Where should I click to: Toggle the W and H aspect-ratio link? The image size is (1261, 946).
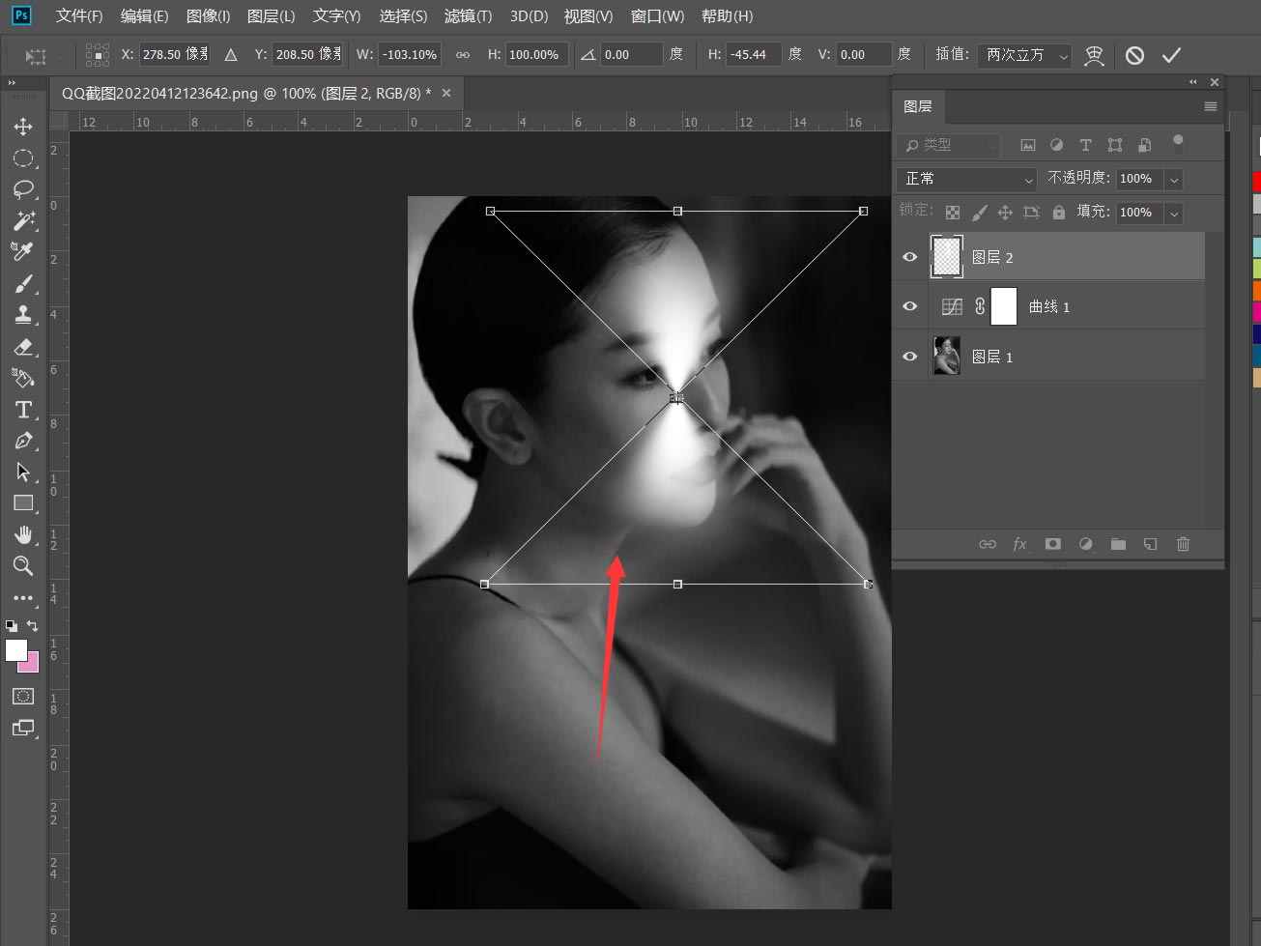463,55
